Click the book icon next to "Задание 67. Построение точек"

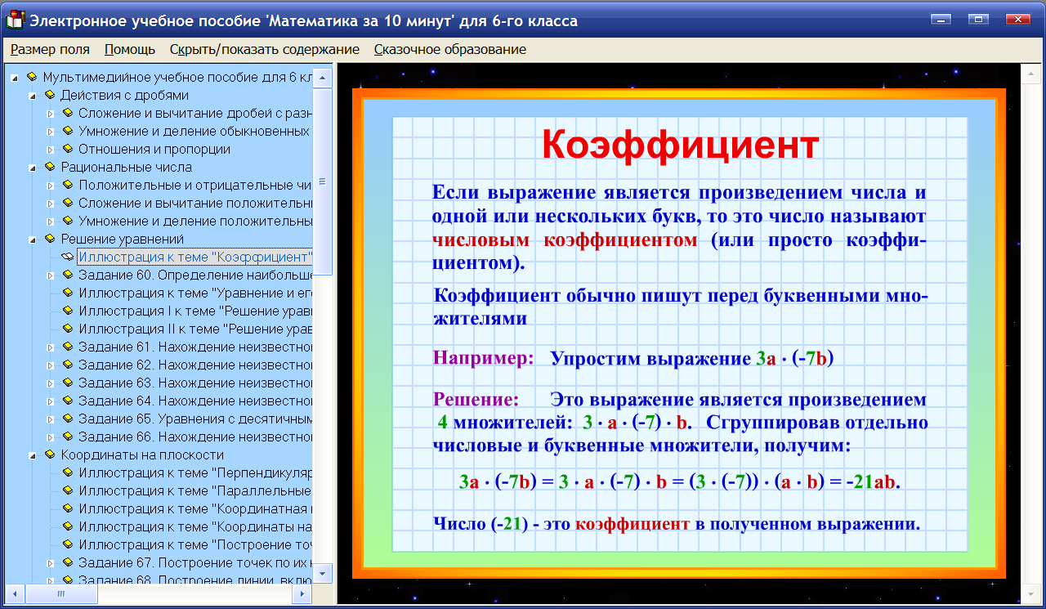pyautogui.click(x=68, y=562)
